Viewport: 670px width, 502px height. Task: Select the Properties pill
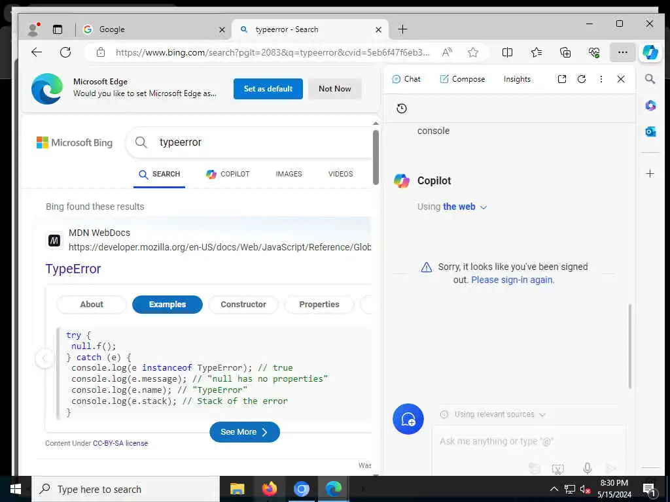(x=319, y=305)
